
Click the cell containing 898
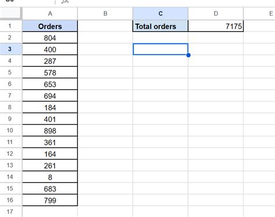50,131
